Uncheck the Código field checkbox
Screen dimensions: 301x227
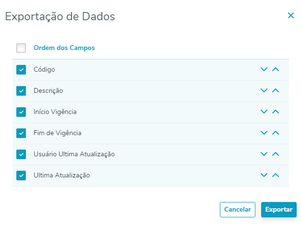[21, 70]
